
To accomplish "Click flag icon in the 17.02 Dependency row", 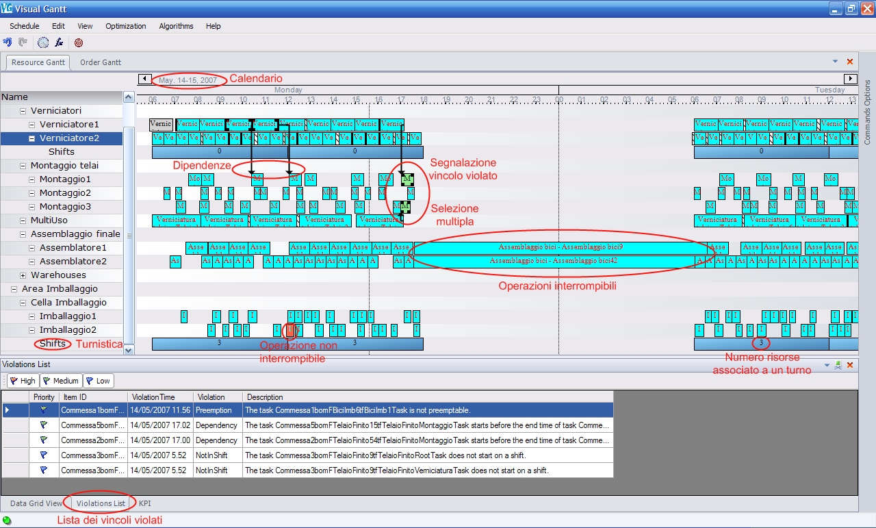I will pyautogui.click(x=44, y=425).
